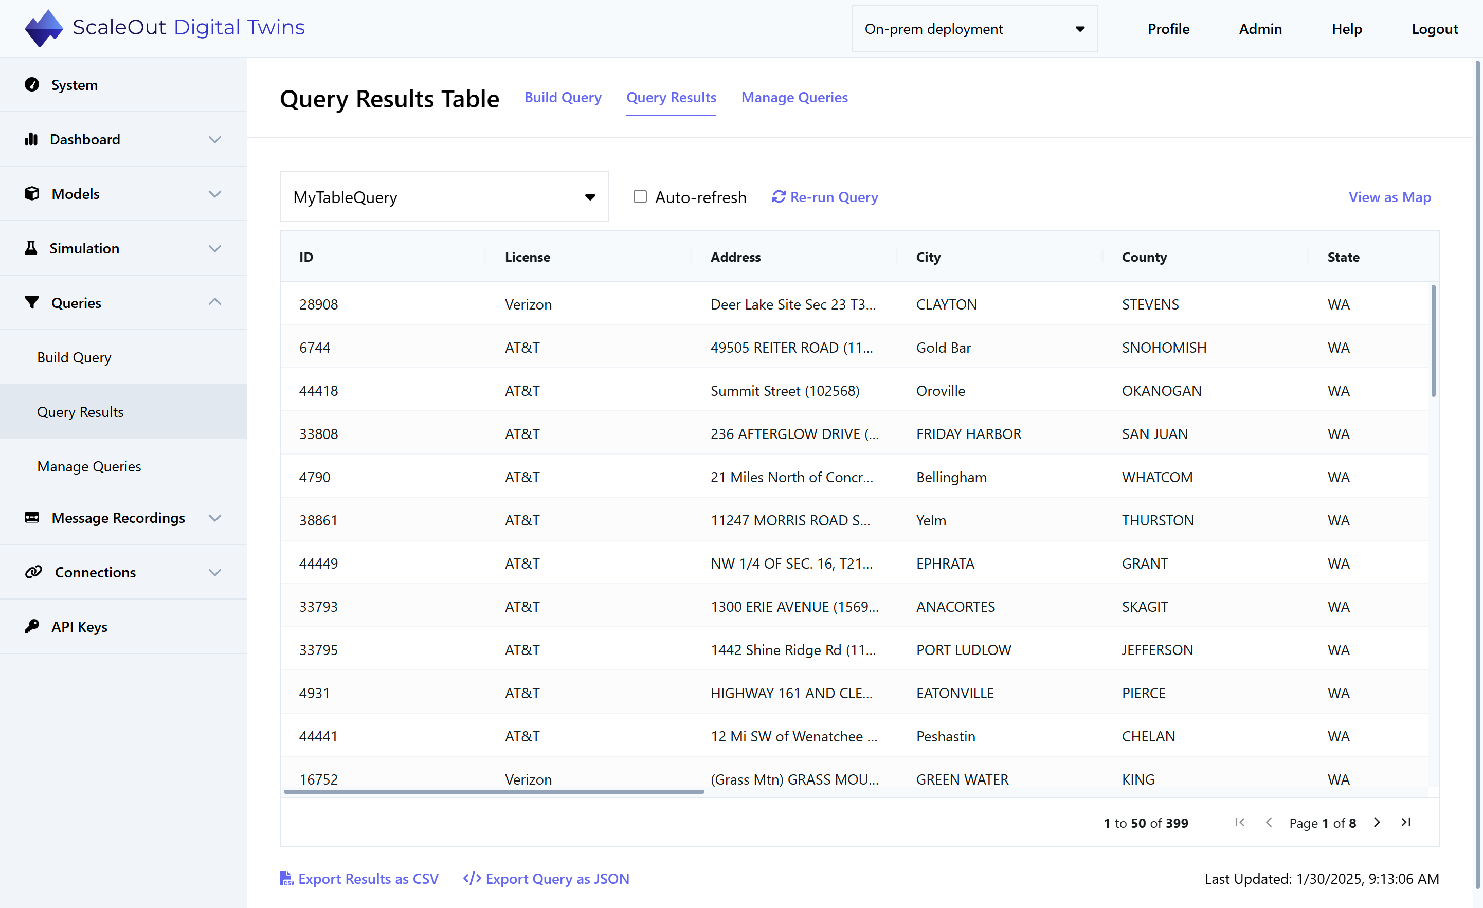Screen dimensions: 1483x908
Task: Click the Dashboard bar chart icon
Action: coord(31,139)
